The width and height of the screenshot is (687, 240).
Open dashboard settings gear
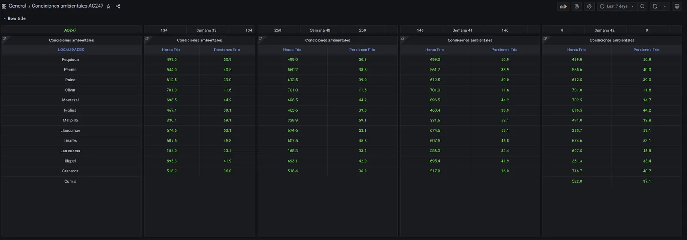click(x=589, y=6)
